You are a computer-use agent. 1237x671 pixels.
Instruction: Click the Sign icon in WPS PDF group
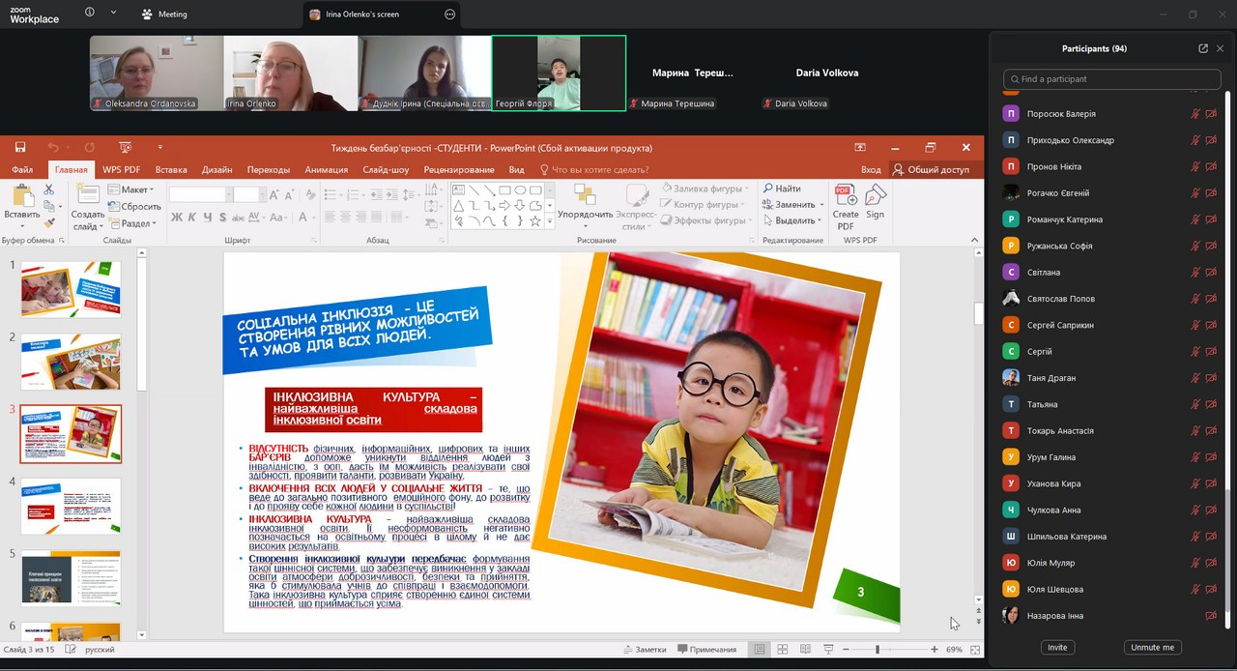pos(876,201)
